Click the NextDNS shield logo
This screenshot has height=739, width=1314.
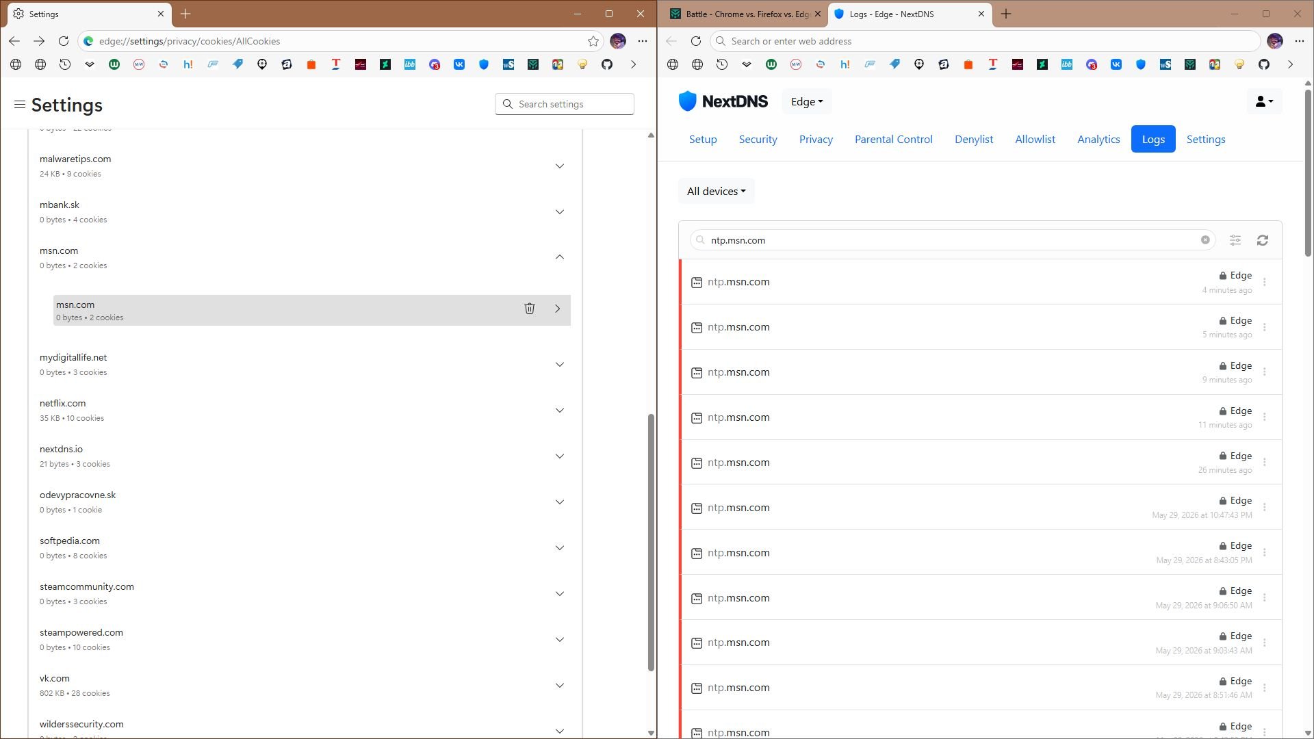[687, 101]
